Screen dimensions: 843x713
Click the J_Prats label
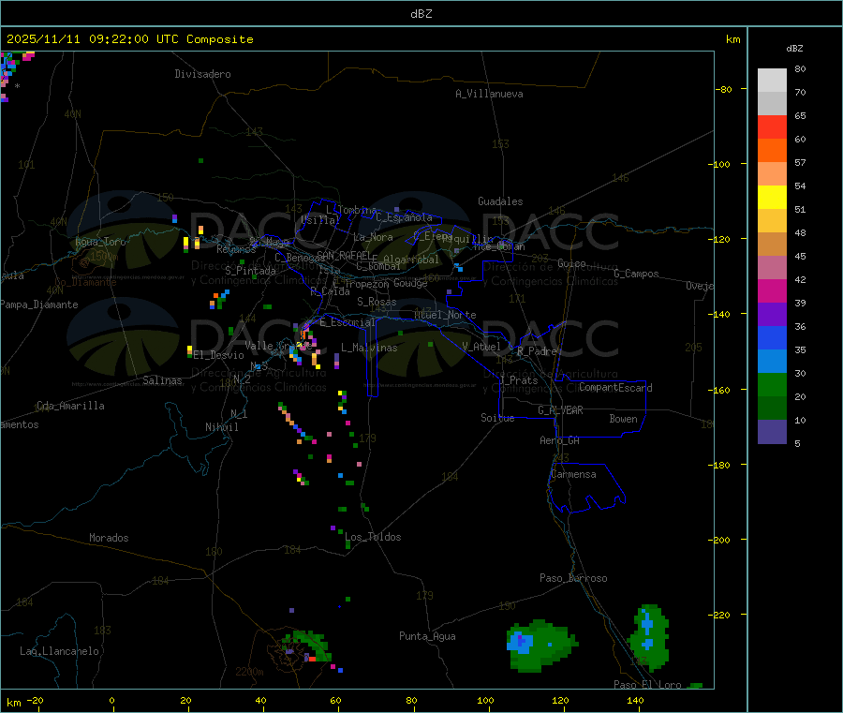[x=518, y=380]
